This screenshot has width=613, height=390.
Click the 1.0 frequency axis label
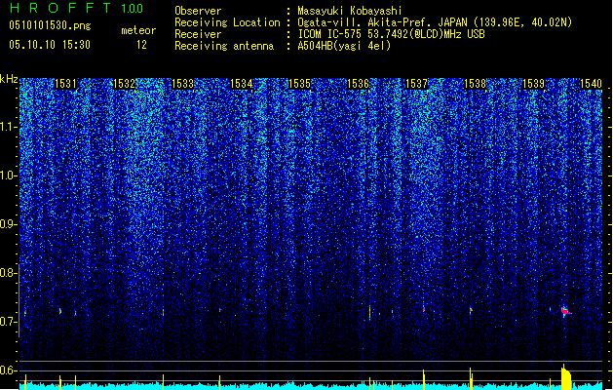pyautogui.click(x=8, y=175)
